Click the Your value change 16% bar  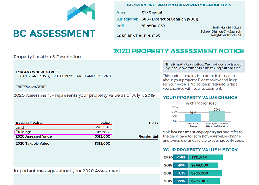(193, 118)
